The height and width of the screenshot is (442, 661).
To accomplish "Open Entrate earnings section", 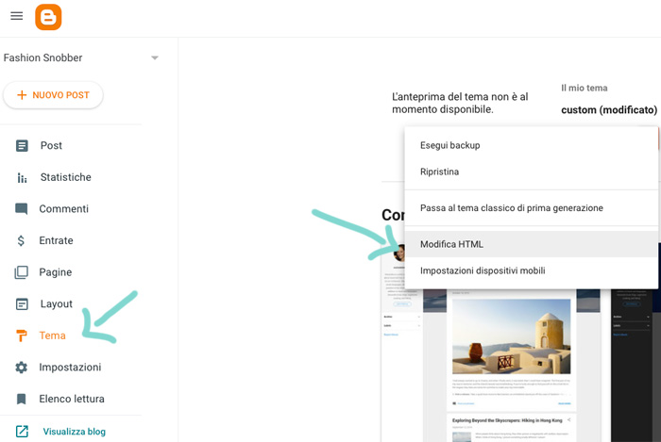I will (x=56, y=240).
